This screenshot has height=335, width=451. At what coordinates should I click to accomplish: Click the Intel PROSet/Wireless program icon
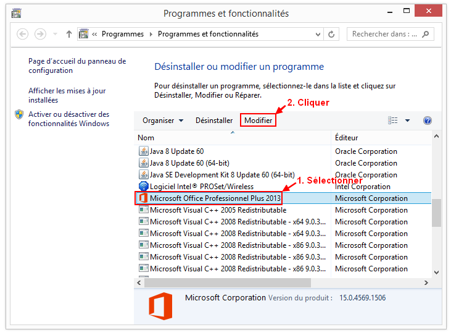143,187
